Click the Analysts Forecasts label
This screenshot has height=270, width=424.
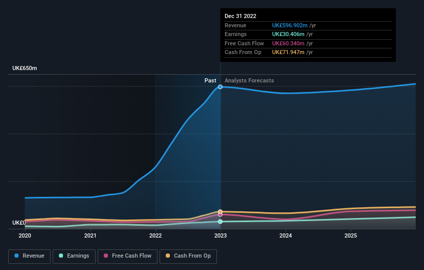249,81
